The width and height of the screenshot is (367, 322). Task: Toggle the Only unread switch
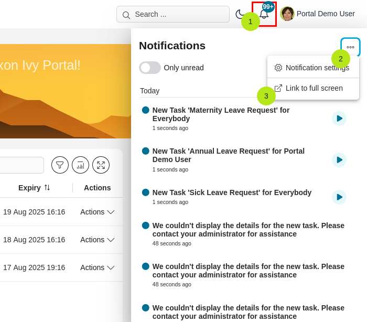[150, 68]
